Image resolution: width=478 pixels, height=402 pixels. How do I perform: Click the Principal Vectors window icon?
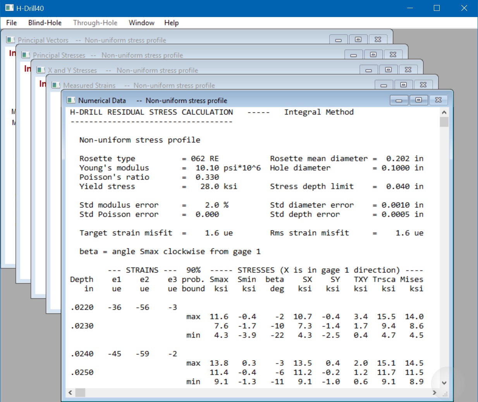[x=11, y=40]
